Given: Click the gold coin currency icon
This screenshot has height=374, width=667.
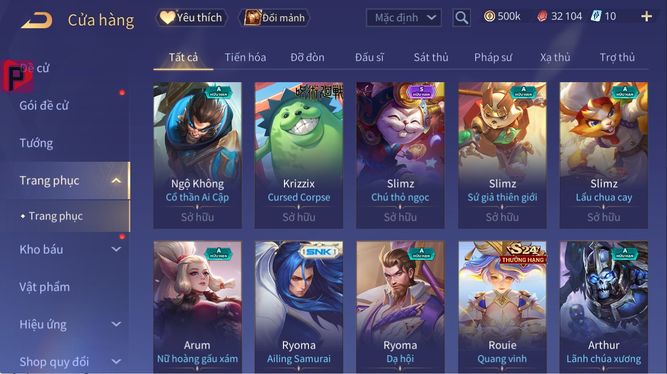Looking at the screenshot, I should (489, 17).
